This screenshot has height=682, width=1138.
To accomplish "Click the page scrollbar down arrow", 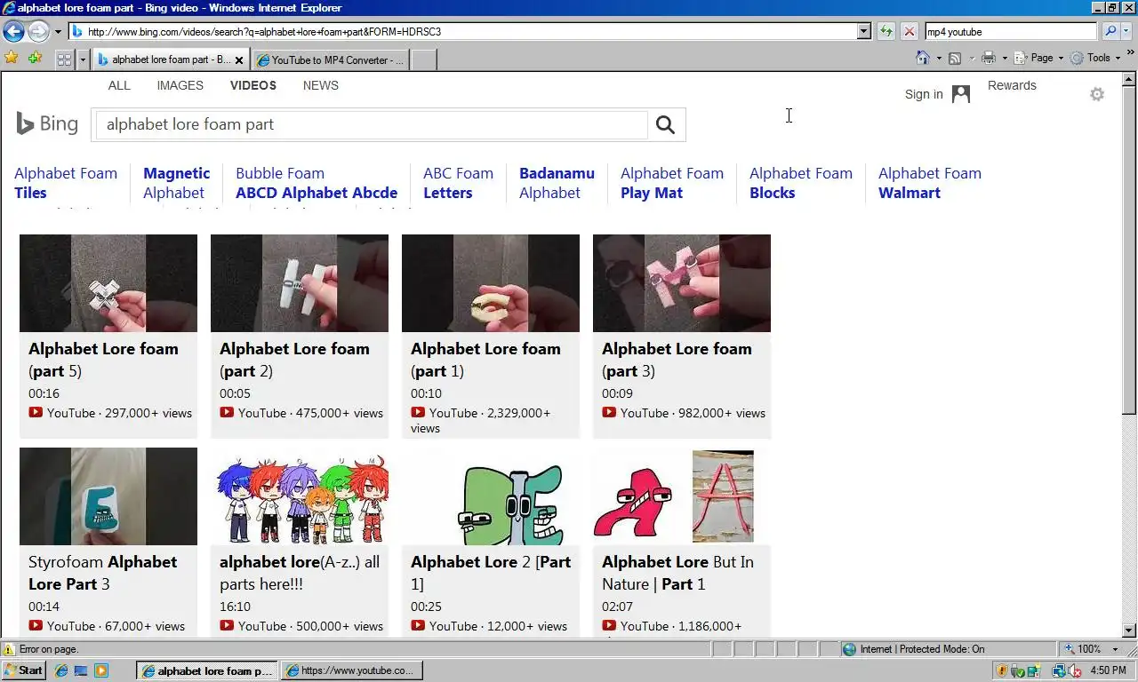I will point(1129,630).
